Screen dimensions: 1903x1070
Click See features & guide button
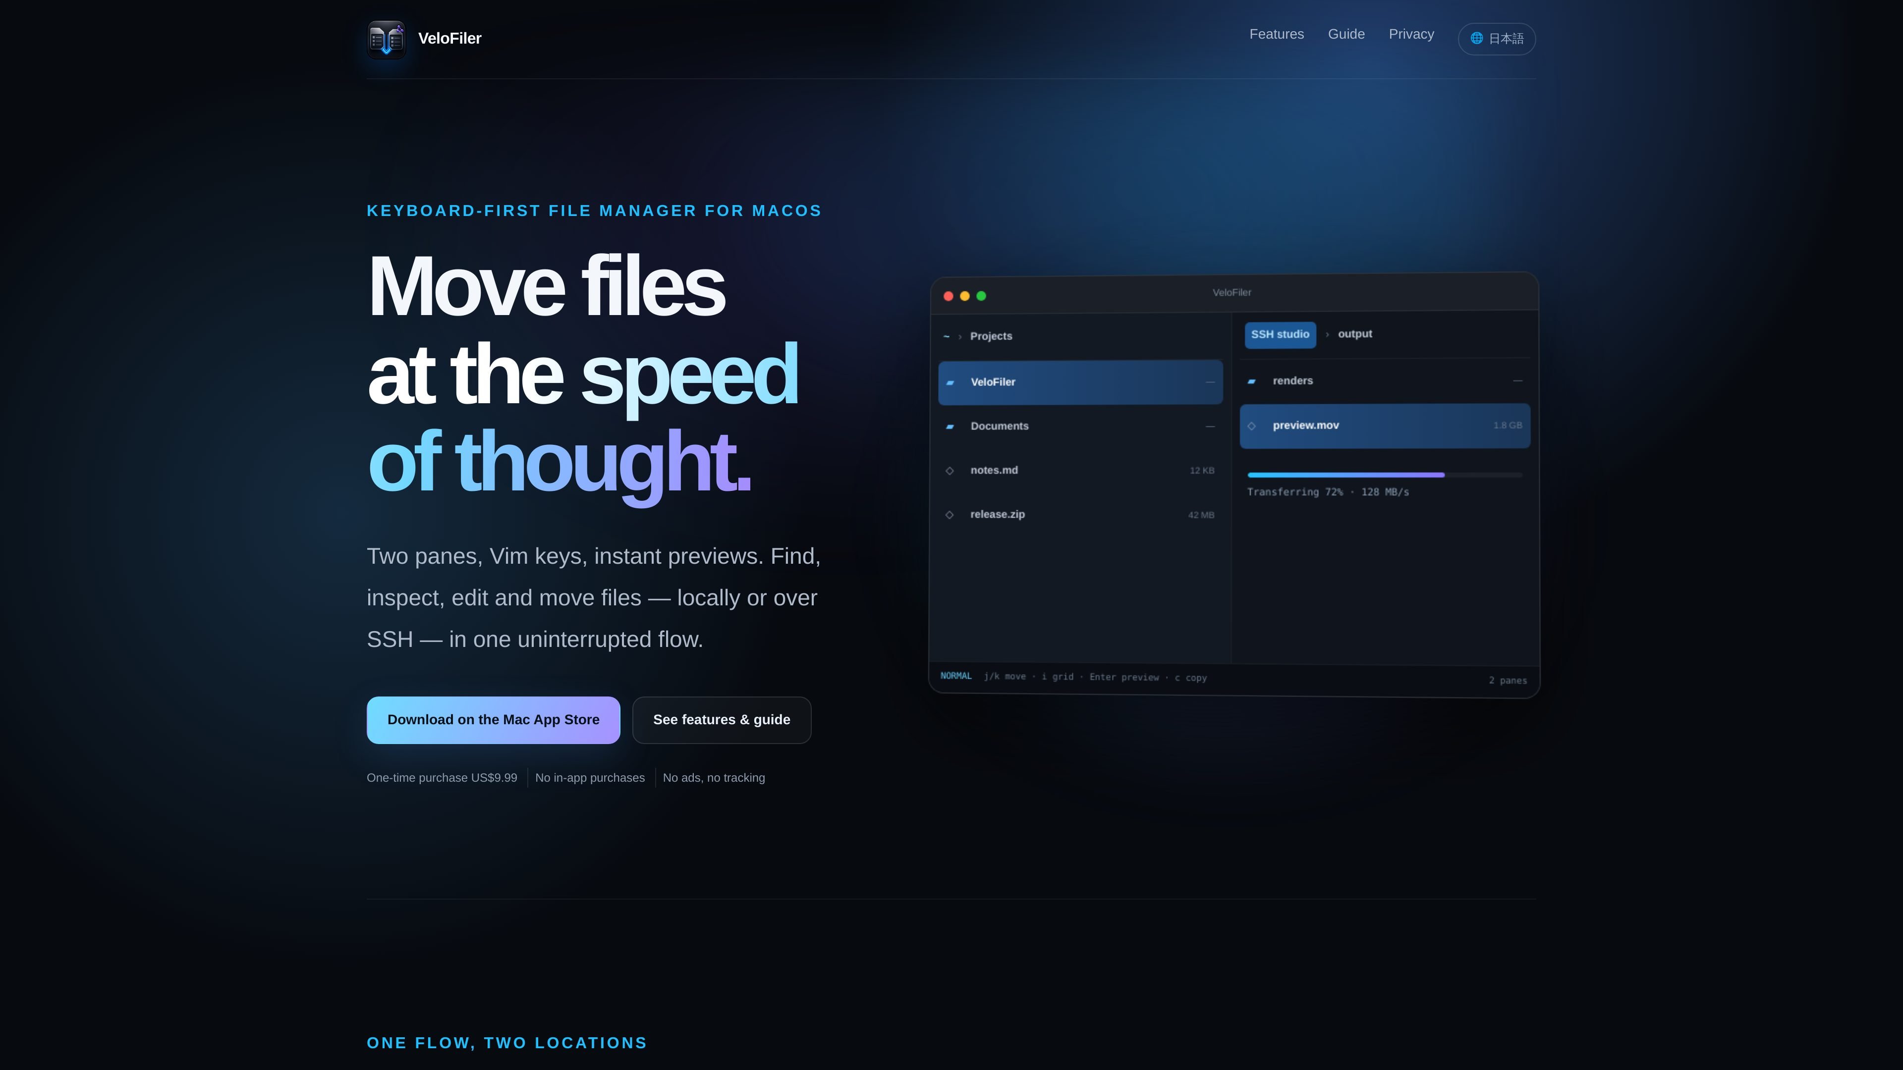click(x=722, y=720)
